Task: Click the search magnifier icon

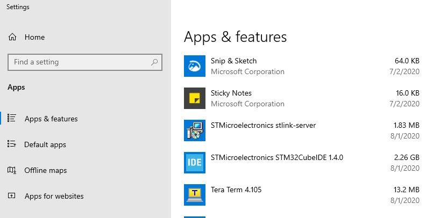Action: point(154,62)
